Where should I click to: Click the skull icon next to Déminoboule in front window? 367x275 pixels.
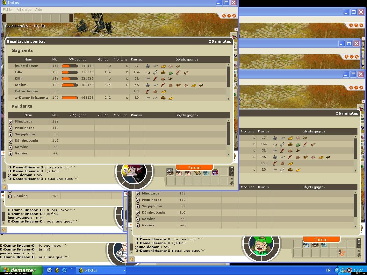tap(11, 141)
